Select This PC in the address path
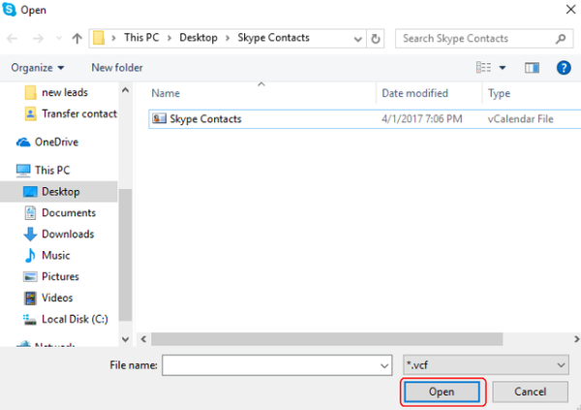Image resolution: width=581 pixels, height=410 pixels. pos(141,38)
